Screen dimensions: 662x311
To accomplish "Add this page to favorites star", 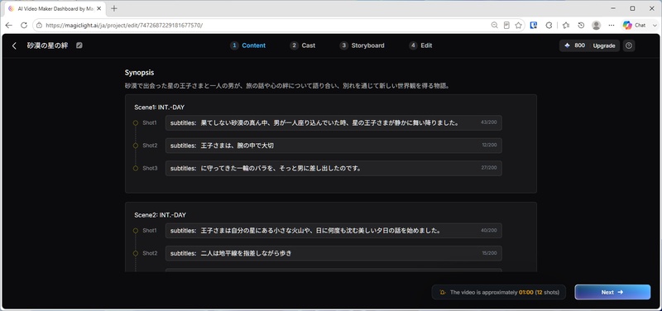I will 519,26.
